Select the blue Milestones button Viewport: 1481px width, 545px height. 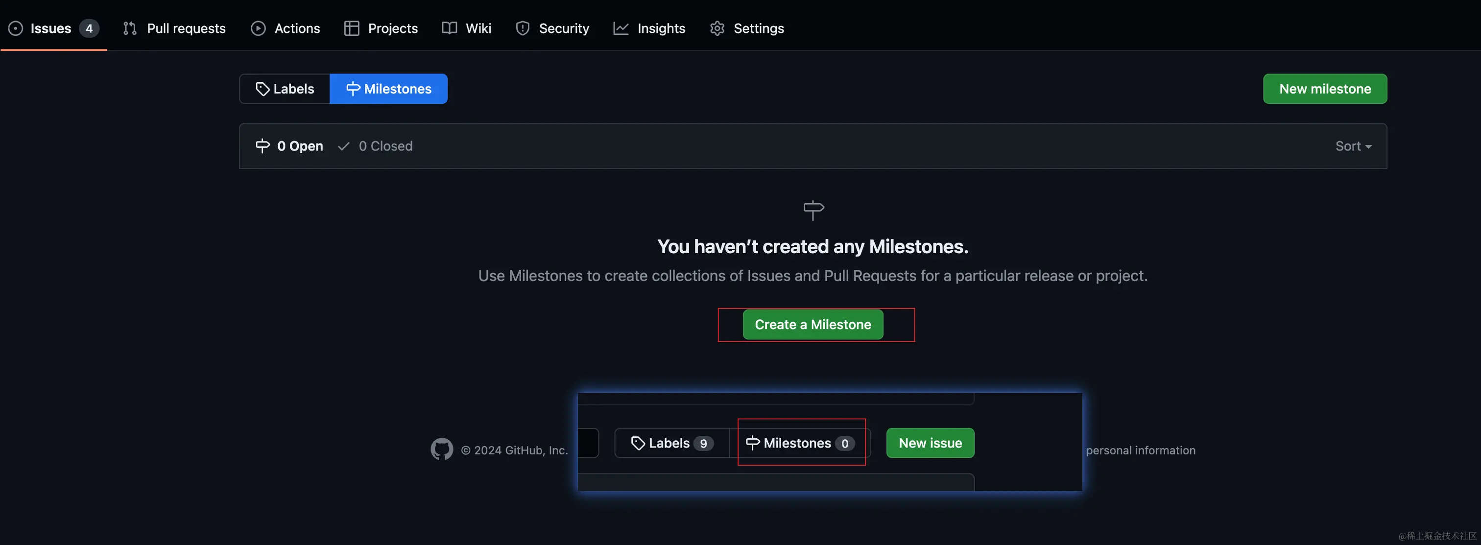389,89
